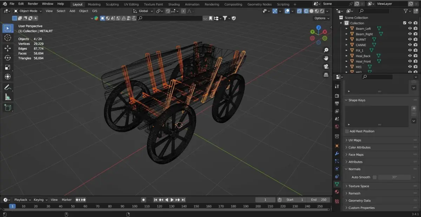Open the Render menu

[33, 4]
